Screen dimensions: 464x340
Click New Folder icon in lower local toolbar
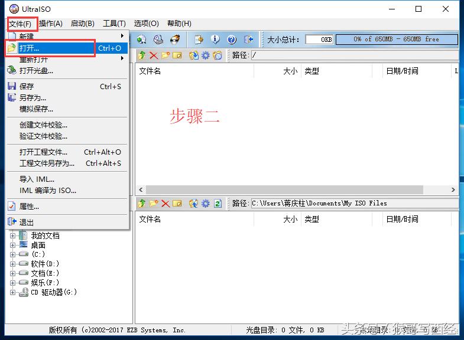click(154, 203)
